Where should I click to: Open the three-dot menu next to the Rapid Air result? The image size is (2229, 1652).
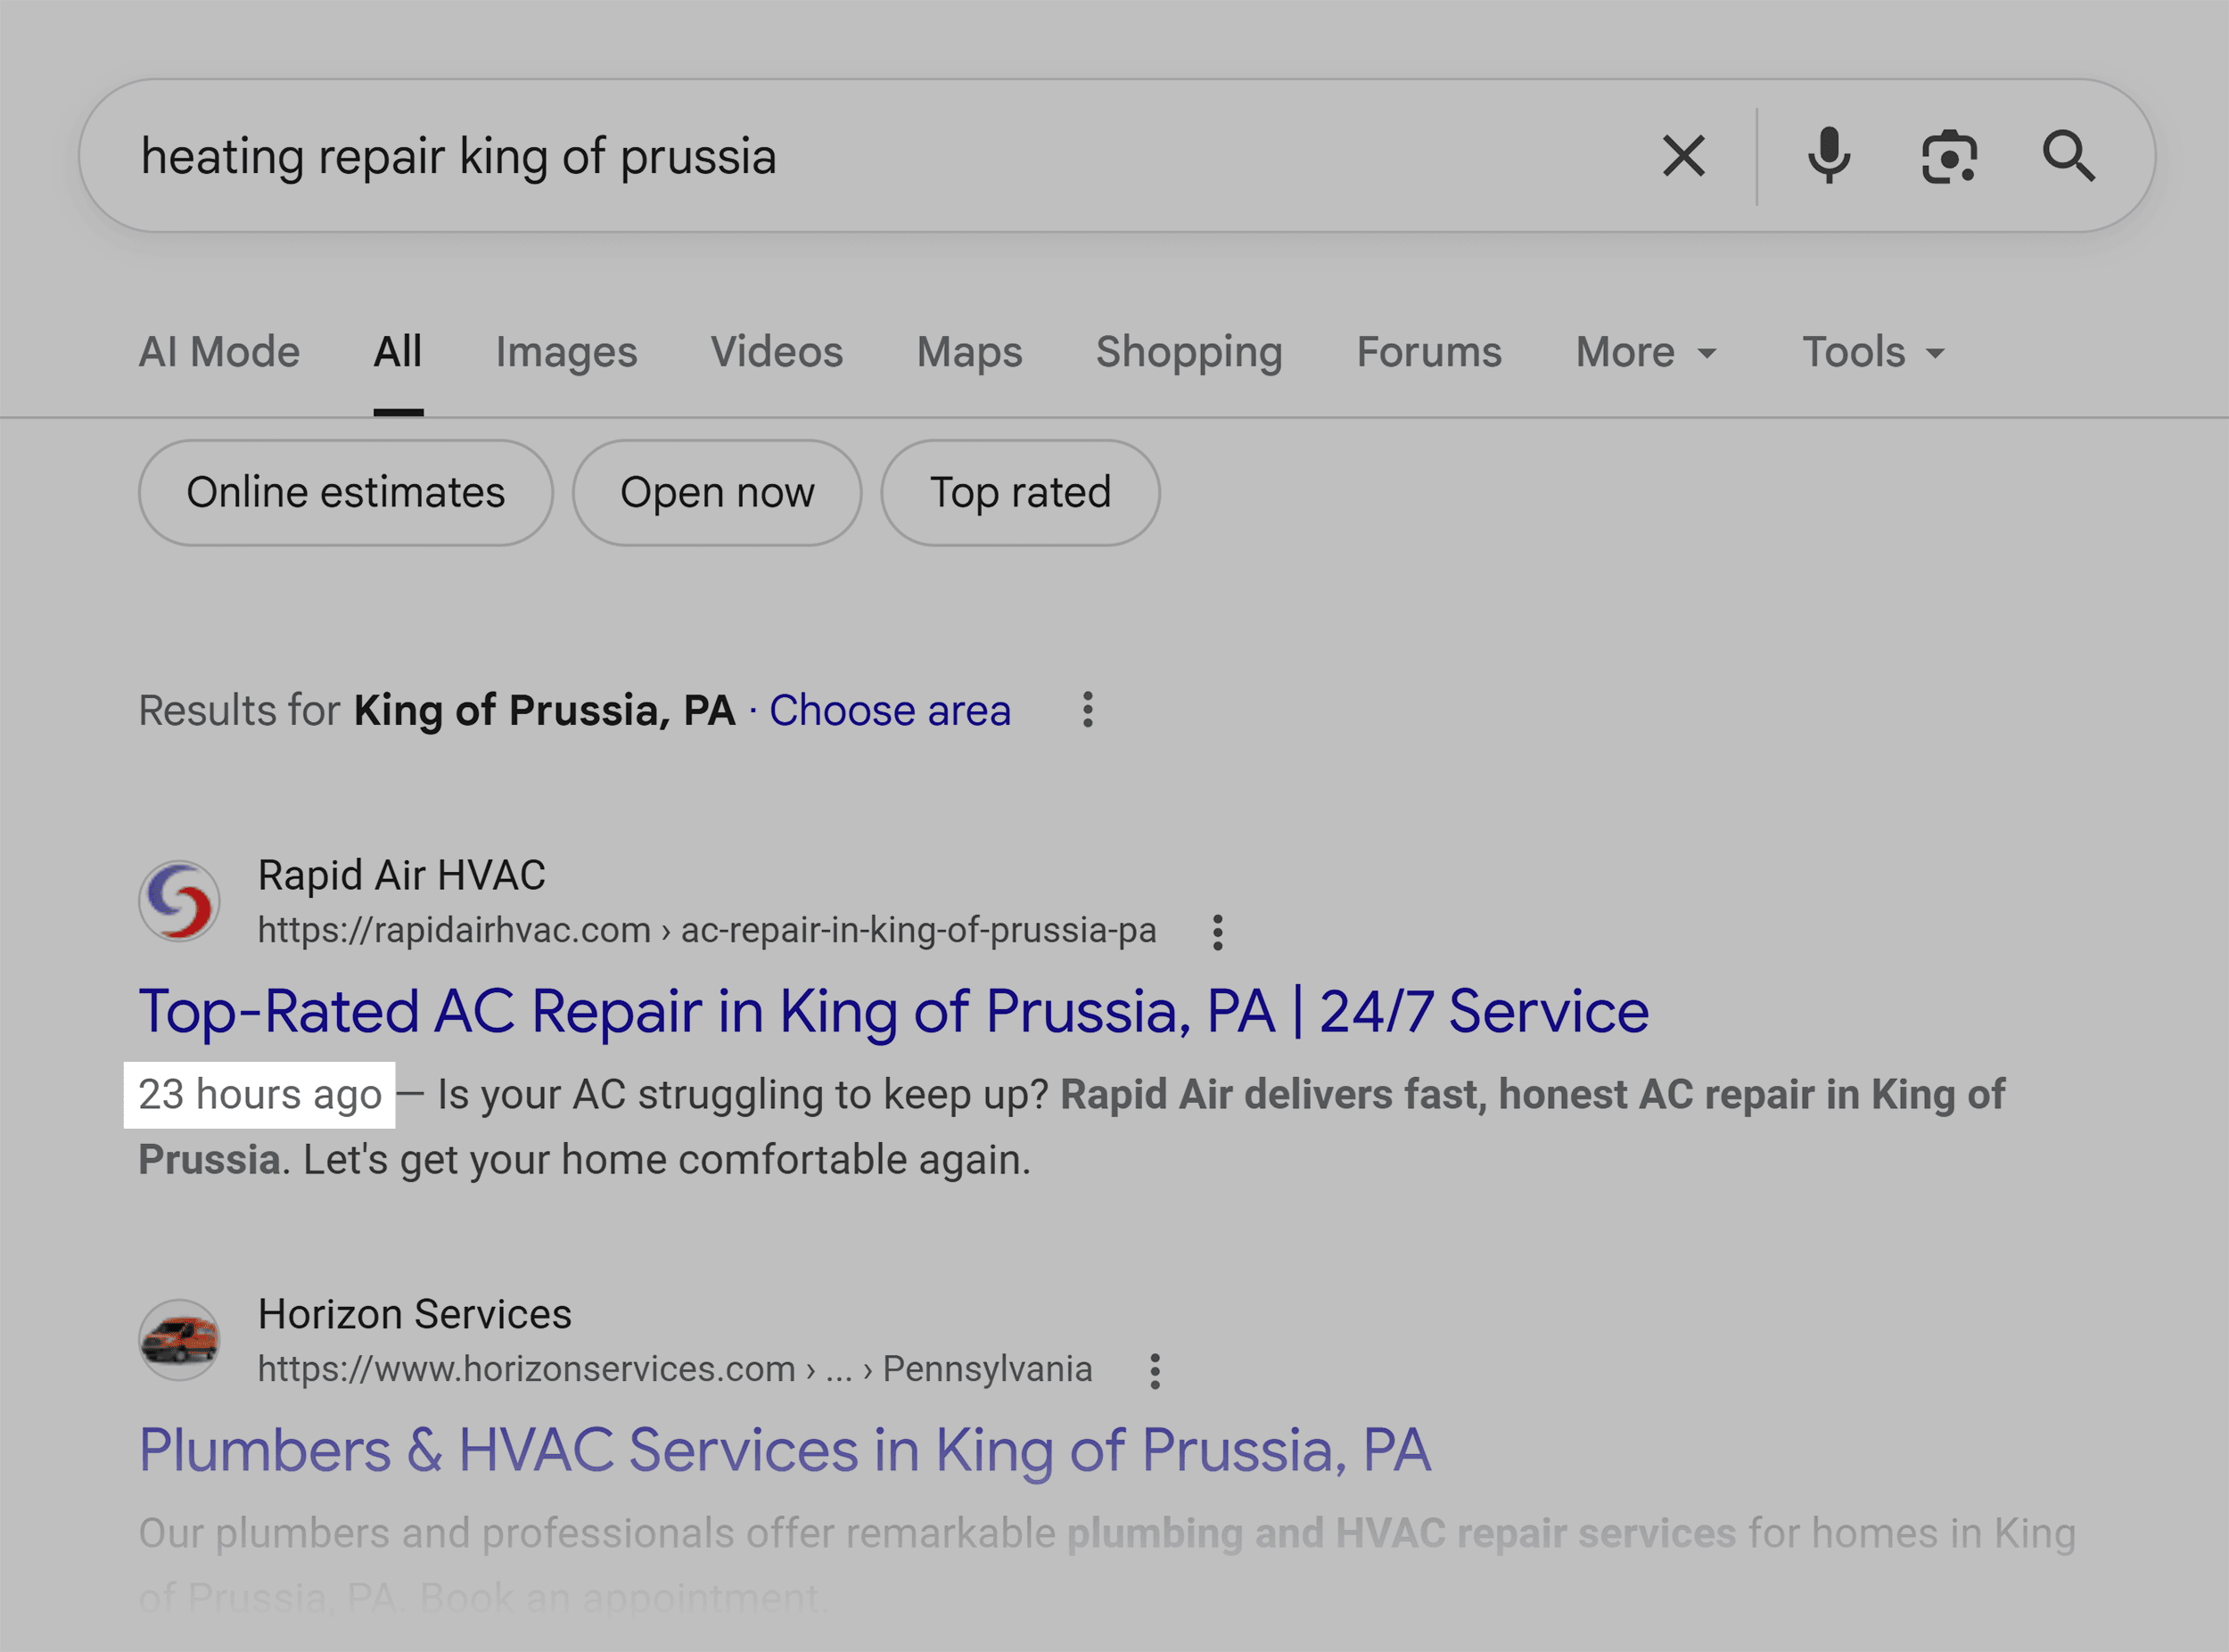coord(1217,930)
